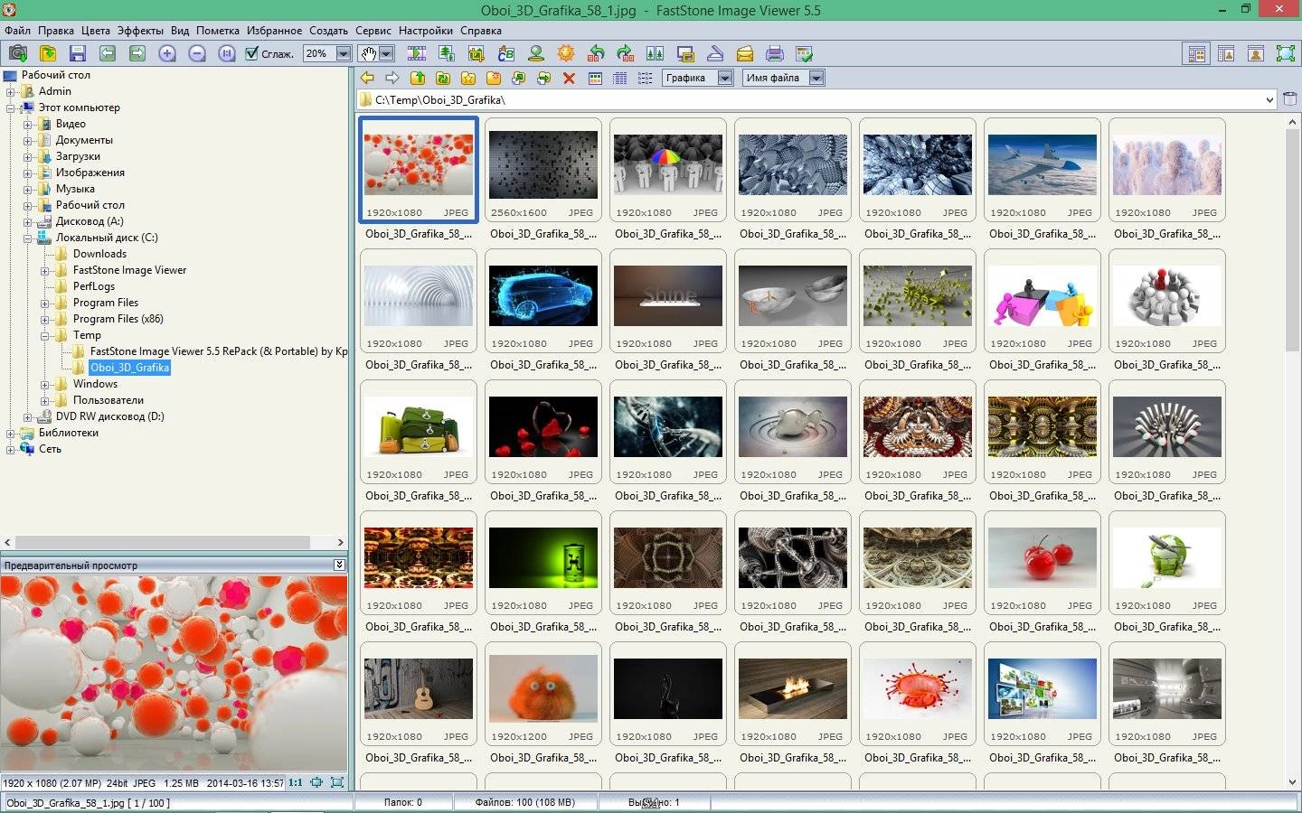The height and width of the screenshot is (813, 1302).
Task: Open the 20% zoom level dropdown
Action: (344, 53)
